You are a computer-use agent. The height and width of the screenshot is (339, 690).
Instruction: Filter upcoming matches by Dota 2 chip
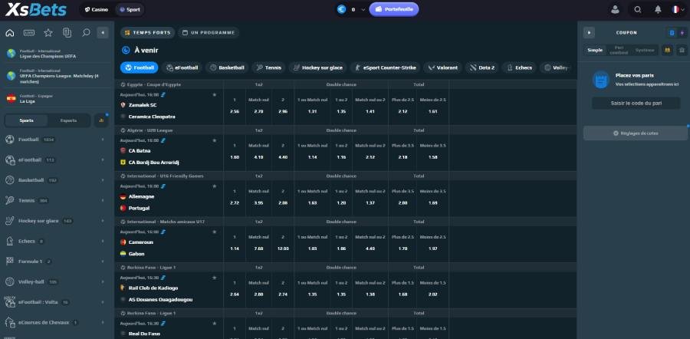482,67
